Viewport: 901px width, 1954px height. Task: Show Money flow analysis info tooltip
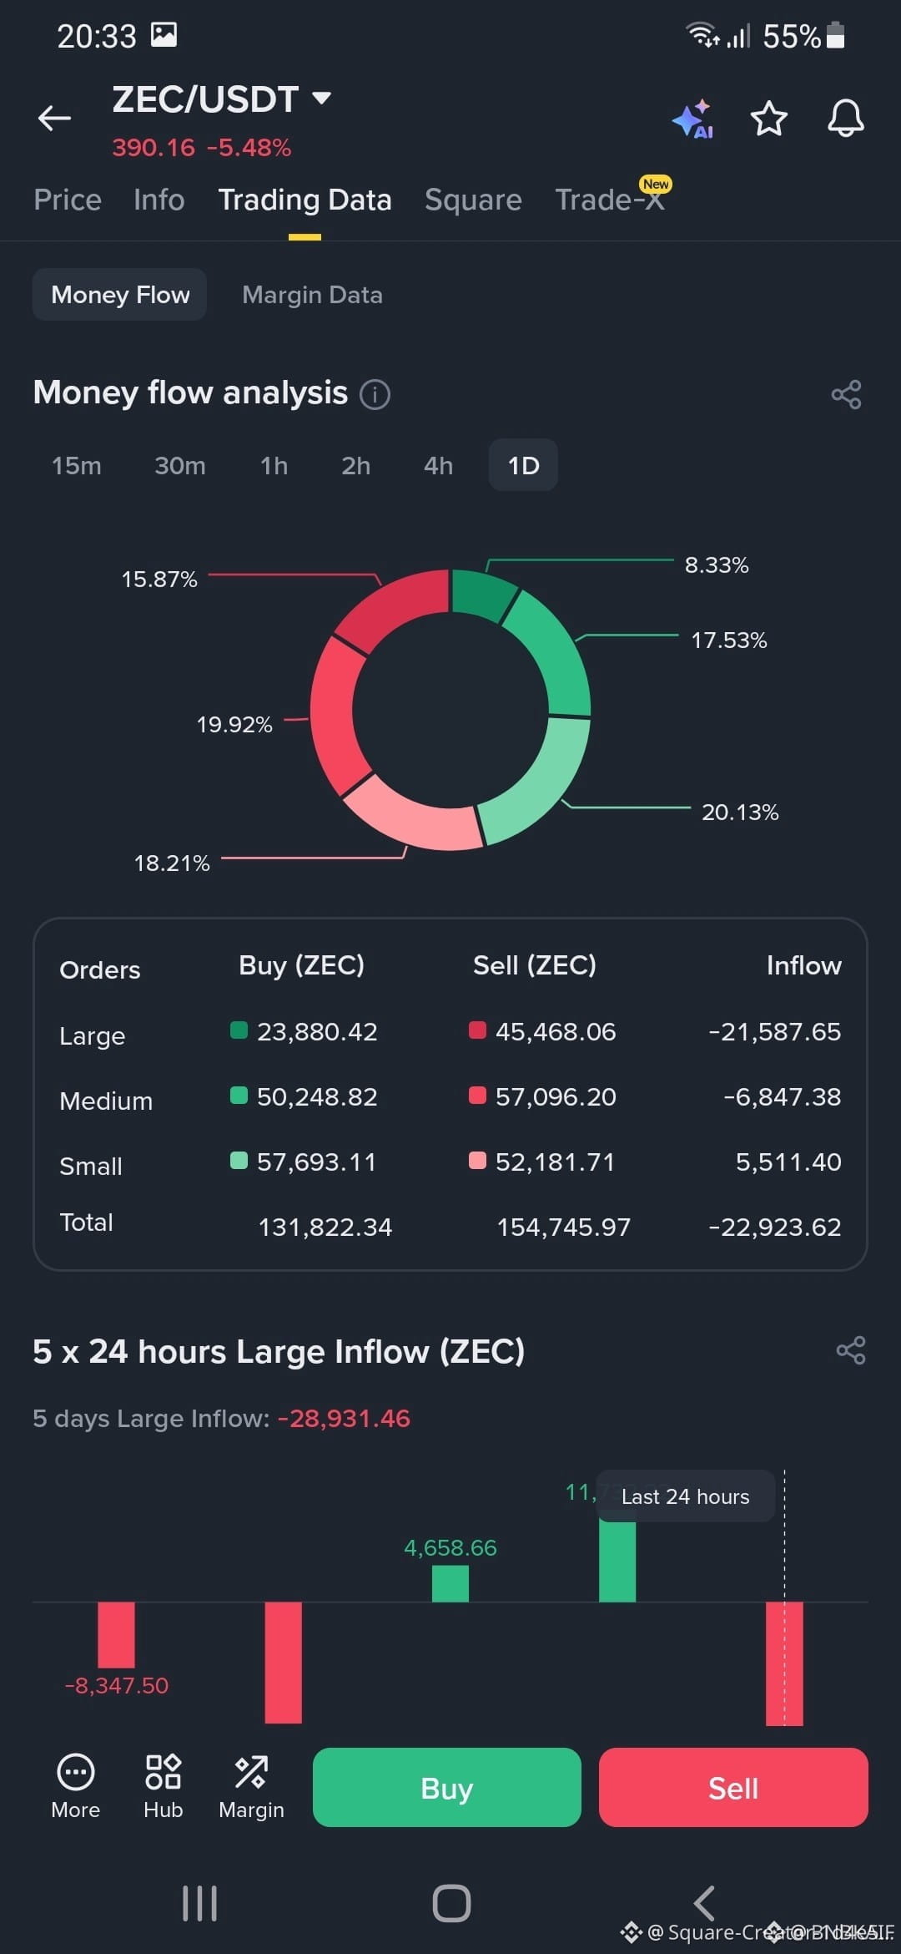375,394
